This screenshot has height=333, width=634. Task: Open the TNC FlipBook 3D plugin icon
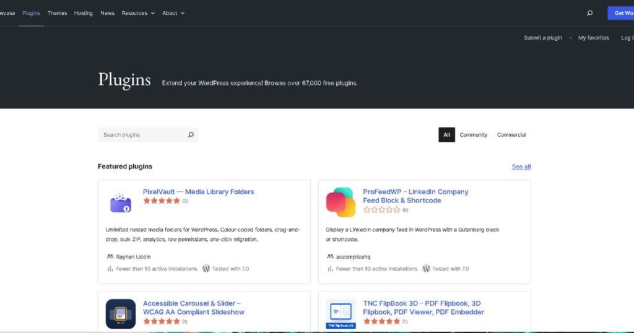click(341, 314)
